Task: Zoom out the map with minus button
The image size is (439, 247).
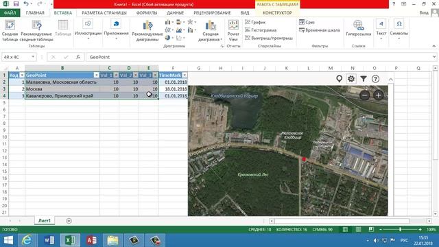Action: [x=365, y=95]
